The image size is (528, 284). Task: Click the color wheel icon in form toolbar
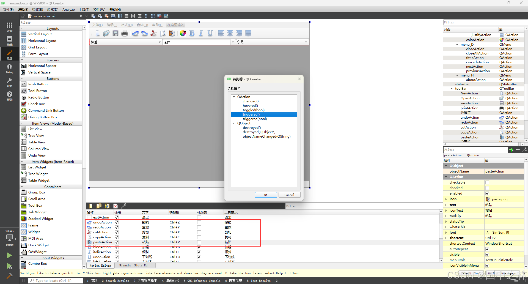click(183, 33)
